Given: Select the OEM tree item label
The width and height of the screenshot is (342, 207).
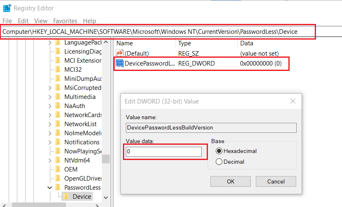Looking at the screenshot, I should pos(71,169).
